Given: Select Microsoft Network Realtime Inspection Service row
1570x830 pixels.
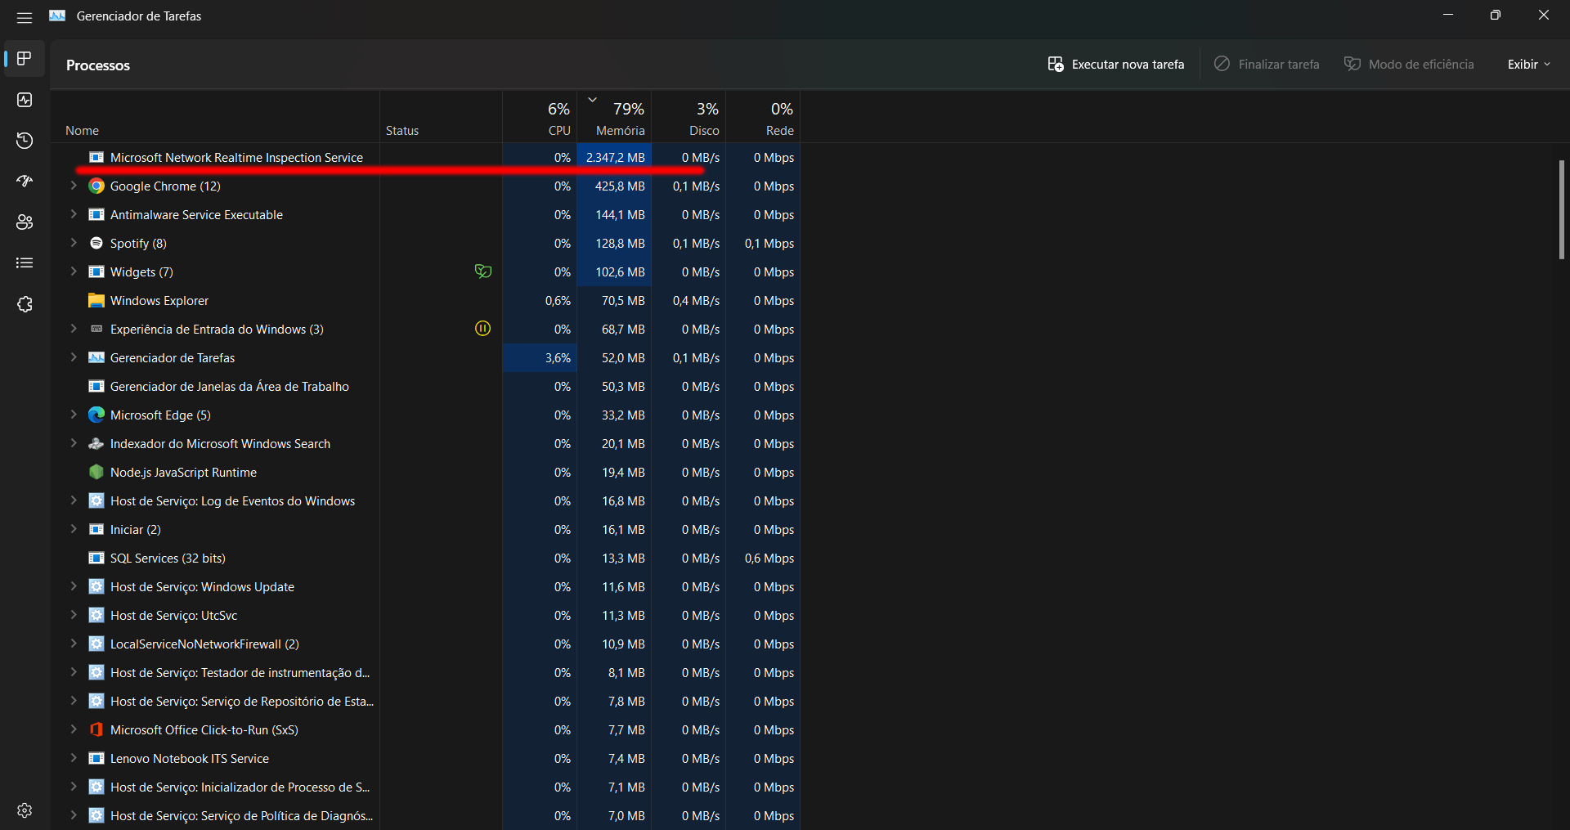Looking at the screenshot, I should [x=425, y=158].
